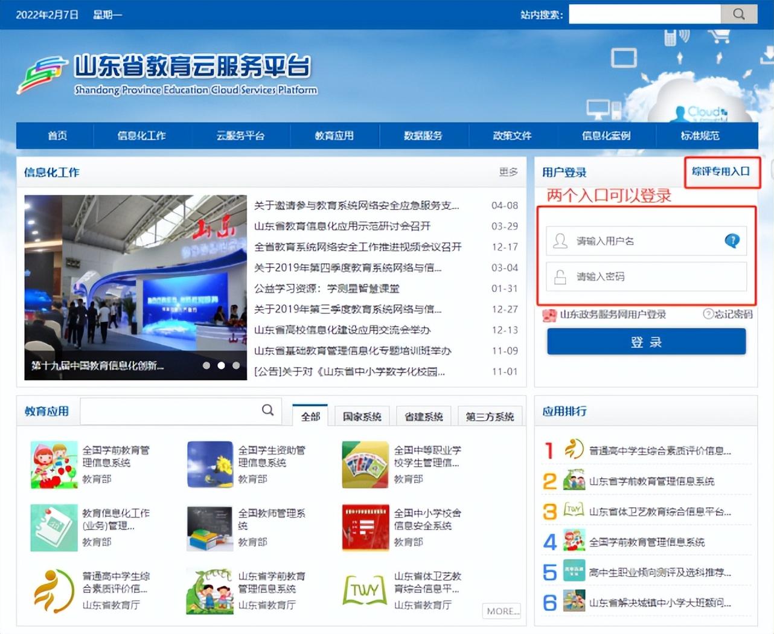The height and width of the screenshot is (634, 774).
Task: Open the 山东省学前教育管理信息系统 app icon in 教育应用
Action: coord(210,591)
